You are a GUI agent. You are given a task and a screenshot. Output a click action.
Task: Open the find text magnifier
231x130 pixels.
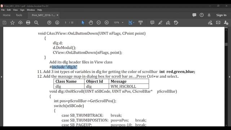[x=36, y=22]
